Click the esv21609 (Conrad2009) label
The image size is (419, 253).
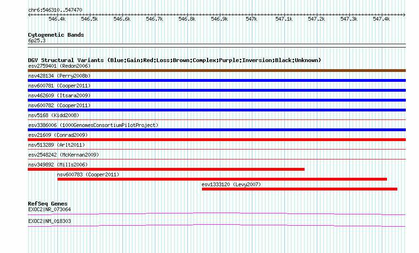(58, 135)
